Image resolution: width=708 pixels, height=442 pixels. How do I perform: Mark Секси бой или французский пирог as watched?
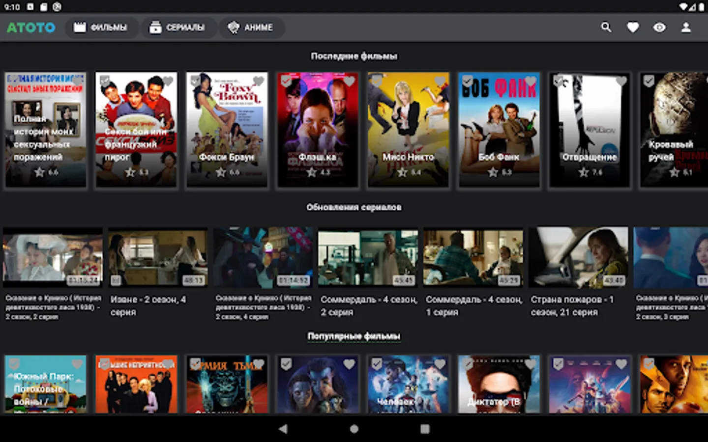(104, 81)
